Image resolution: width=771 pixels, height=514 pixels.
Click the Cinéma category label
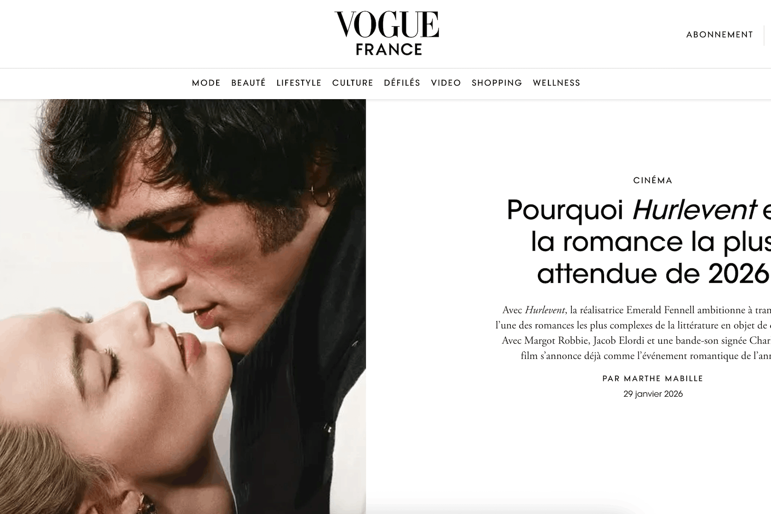click(x=653, y=181)
